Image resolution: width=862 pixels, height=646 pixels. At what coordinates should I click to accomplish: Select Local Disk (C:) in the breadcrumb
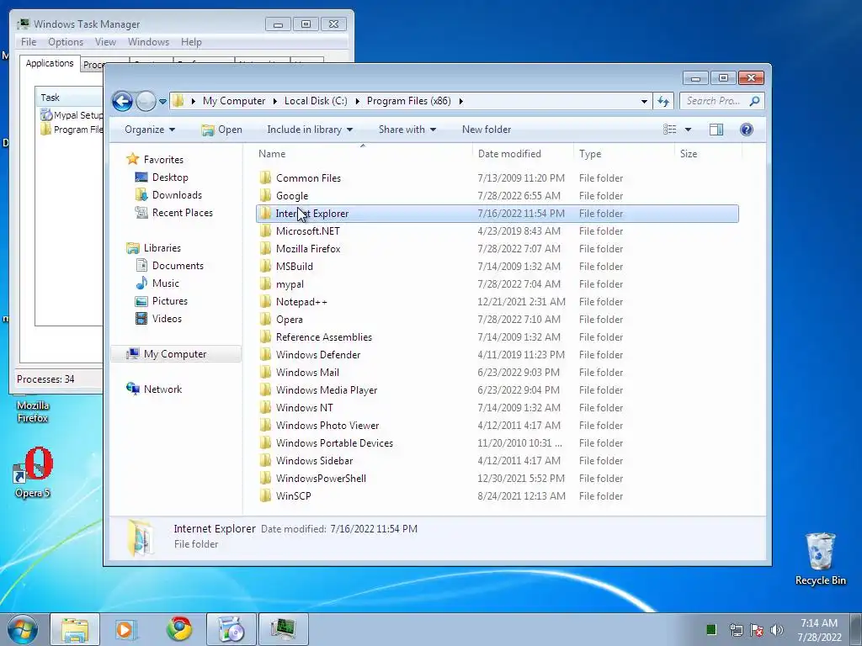tap(316, 101)
